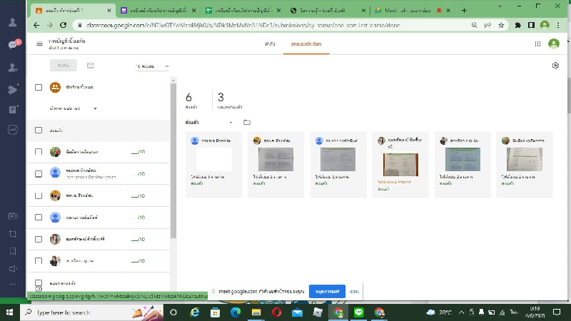Image resolution: width=571 pixels, height=321 pixels.
Task: Select the Student work tab
Action: pyautogui.click(x=301, y=44)
